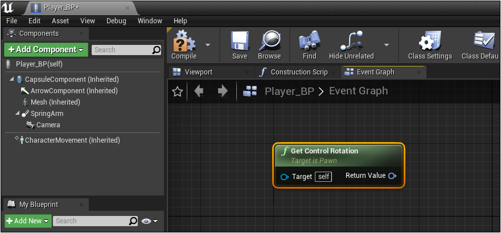Close the My Blueprint panel tab
Image resolution: width=501 pixels, height=233 pixels.
tap(81, 205)
